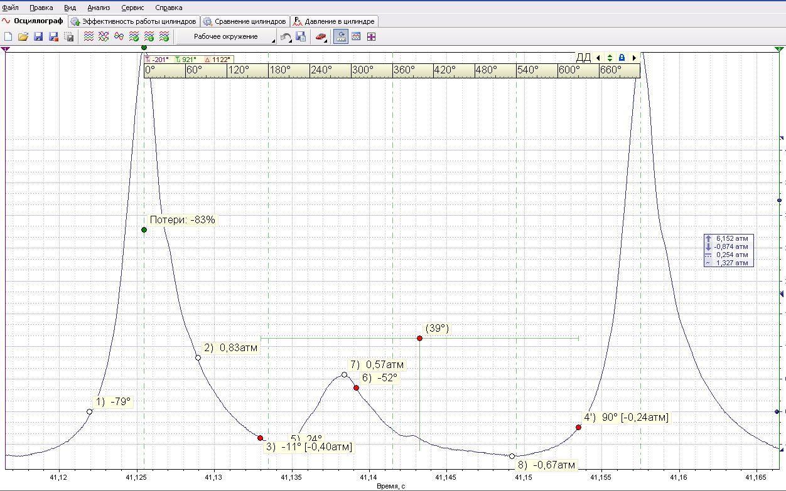The image size is (786, 491).
Task: Switch to Эффективность работы цилиндров tab
Action: click(134, 21)
